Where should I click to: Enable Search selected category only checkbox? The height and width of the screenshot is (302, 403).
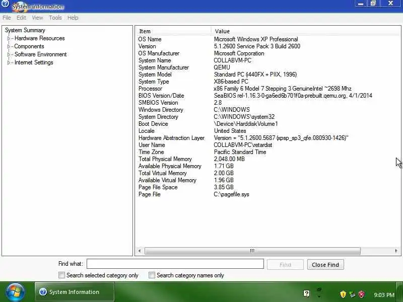[61, 275]
